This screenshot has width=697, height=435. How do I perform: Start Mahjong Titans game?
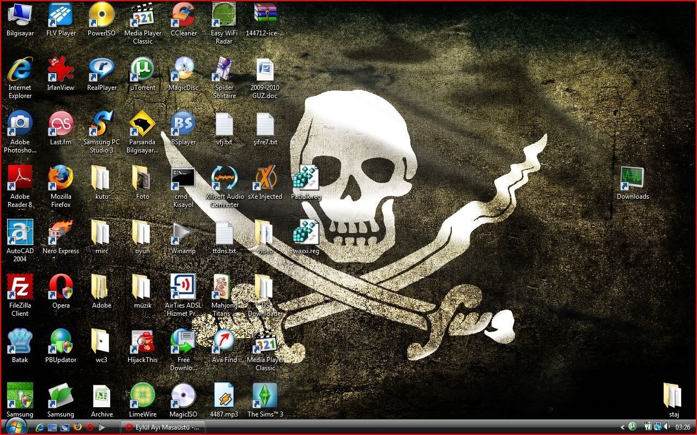pos(224,296)
